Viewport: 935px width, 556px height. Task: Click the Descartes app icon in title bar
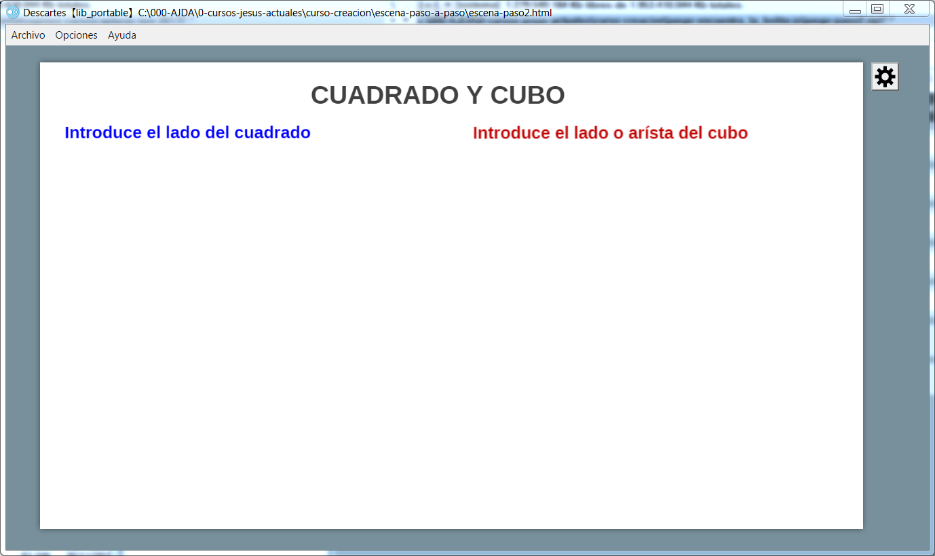(12, 12)
